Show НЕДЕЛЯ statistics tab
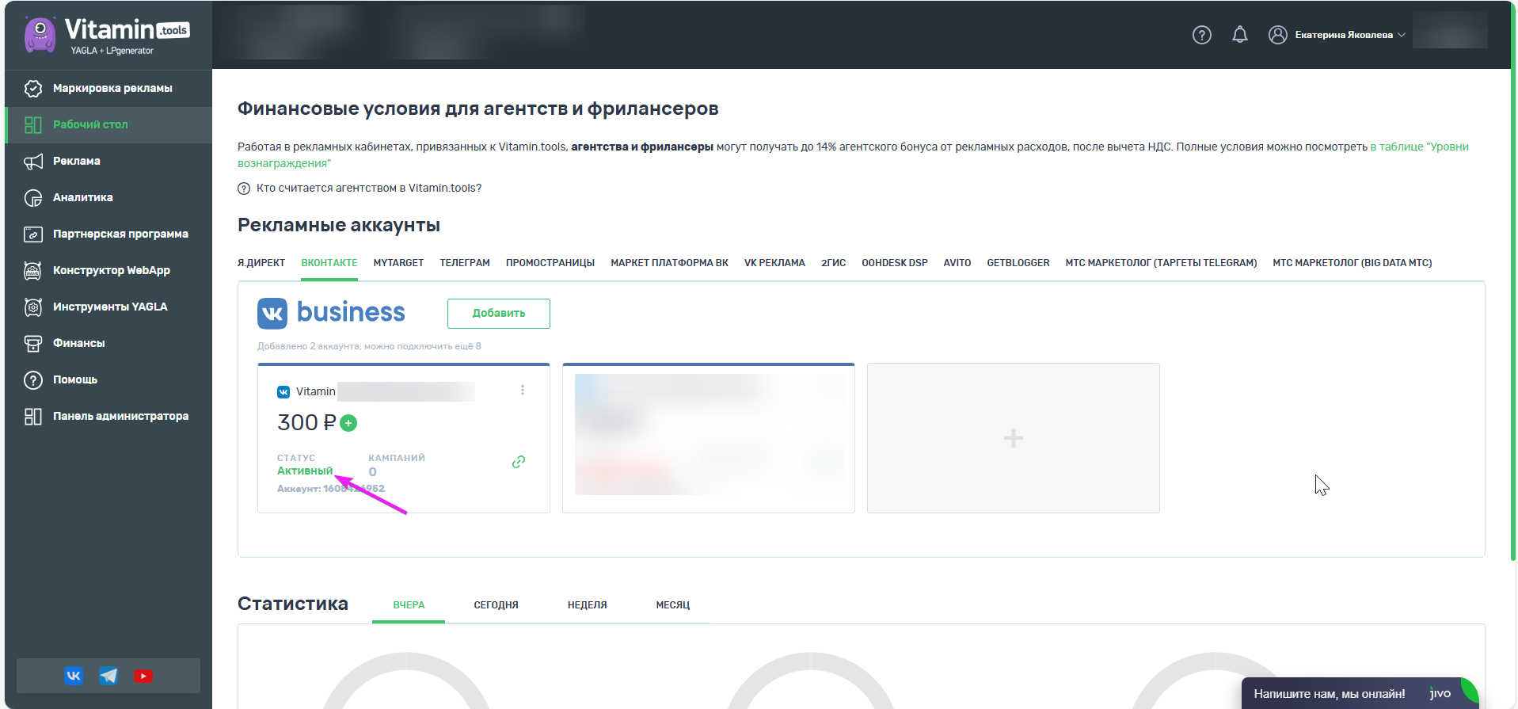The image size is (1518, 709). (587, 605)
